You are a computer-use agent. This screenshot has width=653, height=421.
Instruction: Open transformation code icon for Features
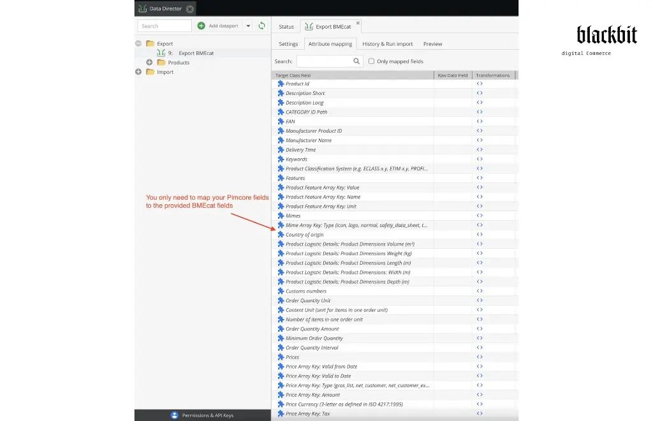pos(480,178)
